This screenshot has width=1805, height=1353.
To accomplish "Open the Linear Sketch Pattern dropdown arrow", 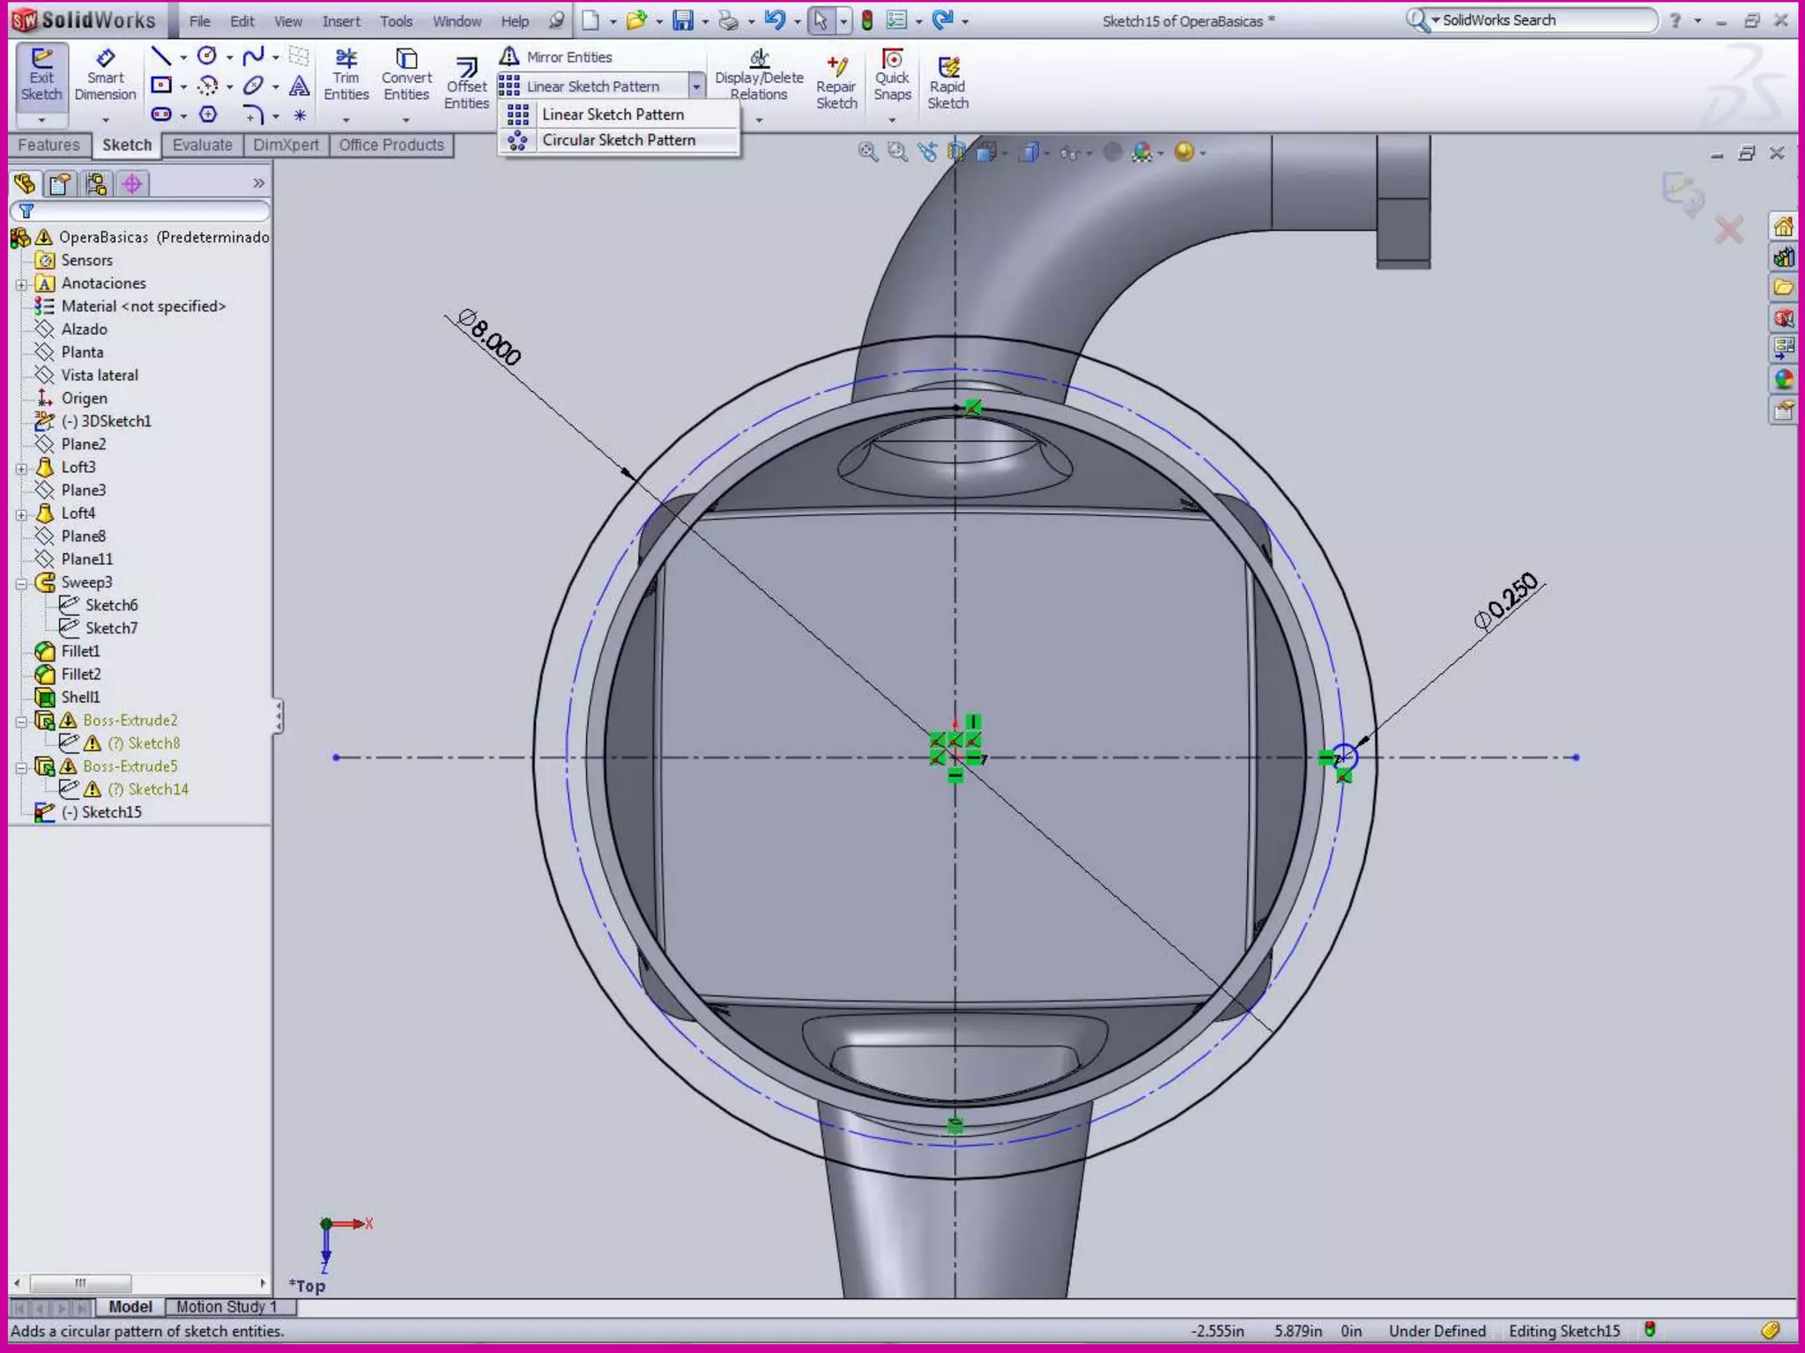I will [x=696, y=86].
